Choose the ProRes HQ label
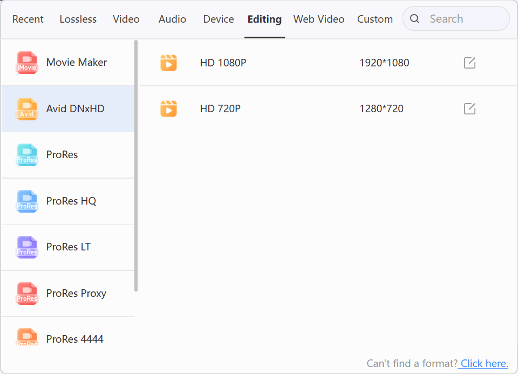518x374 pixels. pos(71,201)
